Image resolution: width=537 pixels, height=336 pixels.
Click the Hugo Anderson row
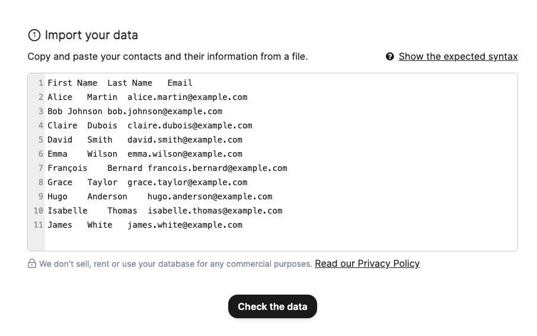pyautogui.click(x=159, y=196)
